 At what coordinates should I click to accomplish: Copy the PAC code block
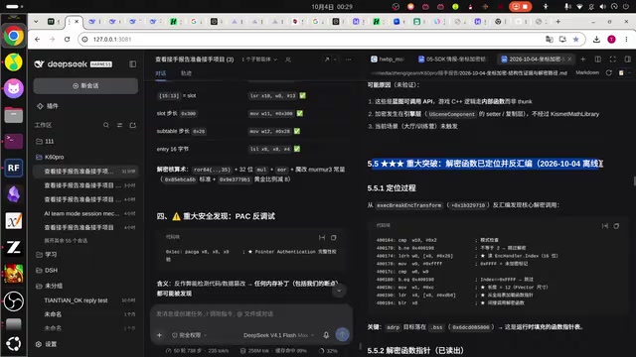click(x=334, y=238)
